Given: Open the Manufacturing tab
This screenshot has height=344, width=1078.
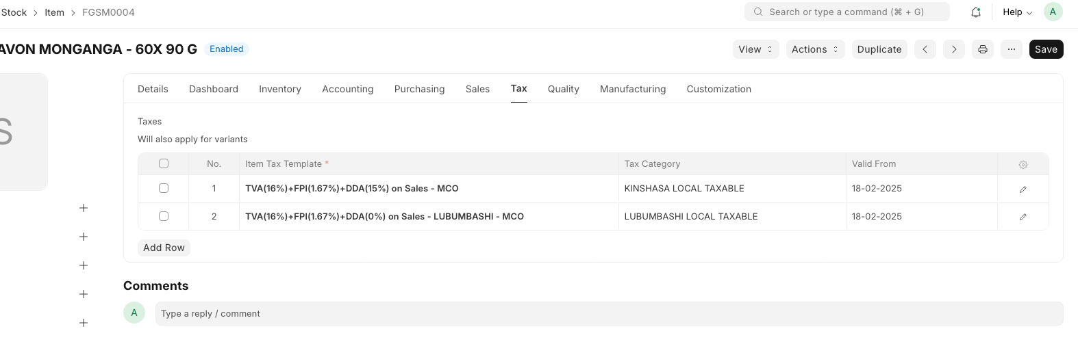Looking at the screenshot, I should pyautogui.click(x=632, y=89).
